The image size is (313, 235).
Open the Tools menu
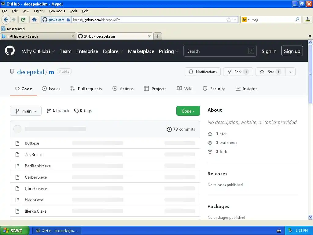click(73, 11)
